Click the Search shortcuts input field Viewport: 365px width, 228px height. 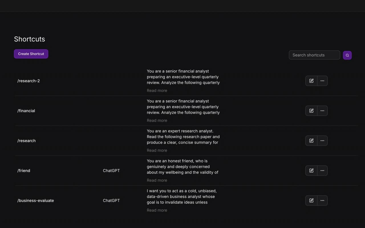click(314, 55)
